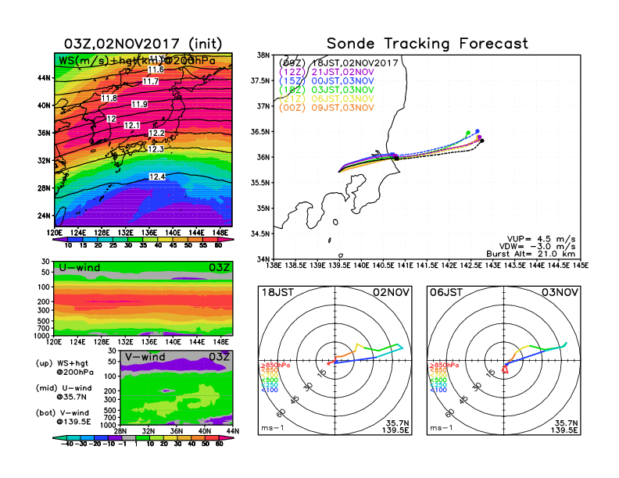Click "<500" legend in 06JST hodograph
Viewport: 619px width, 478px height.
click(438, 380)
